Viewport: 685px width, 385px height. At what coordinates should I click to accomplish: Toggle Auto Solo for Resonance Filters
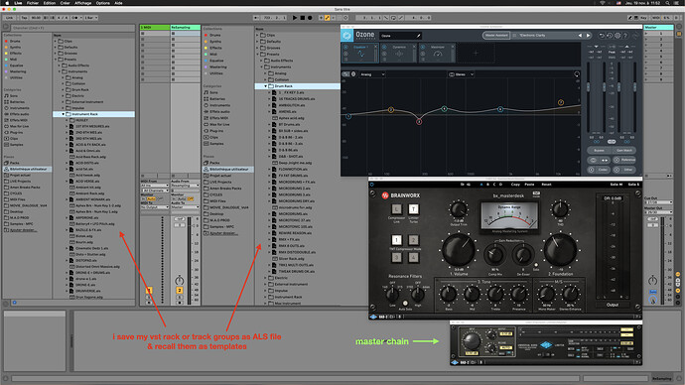[405, 304]
